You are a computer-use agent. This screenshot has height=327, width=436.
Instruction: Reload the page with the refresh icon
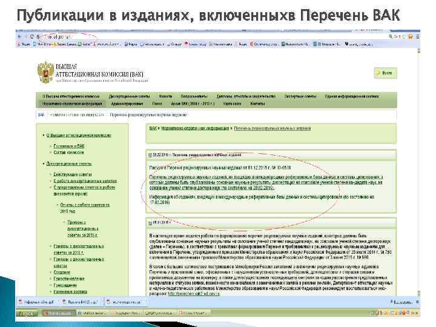(x=31, y=36)
